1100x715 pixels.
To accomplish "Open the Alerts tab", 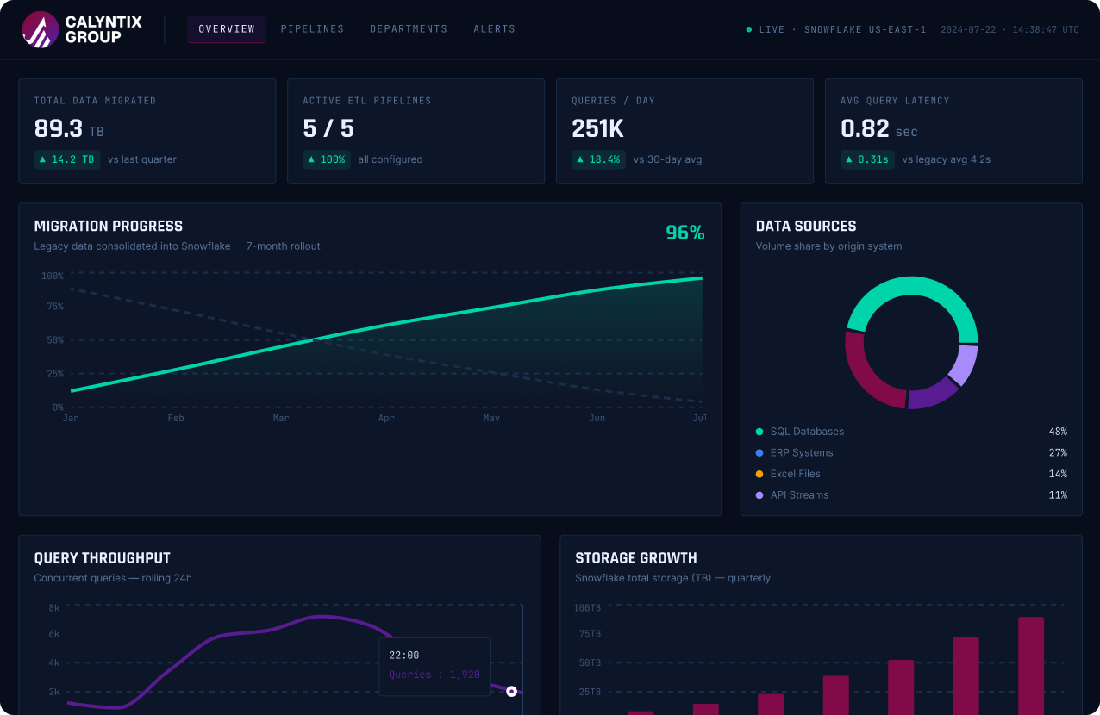I will [x=494, y=29].
